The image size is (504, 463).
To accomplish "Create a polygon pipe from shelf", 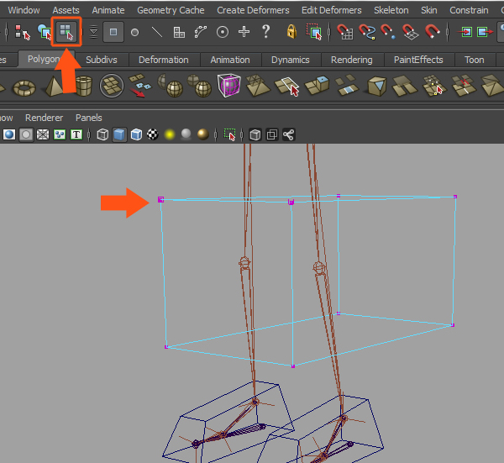I will tap(84, 86).
